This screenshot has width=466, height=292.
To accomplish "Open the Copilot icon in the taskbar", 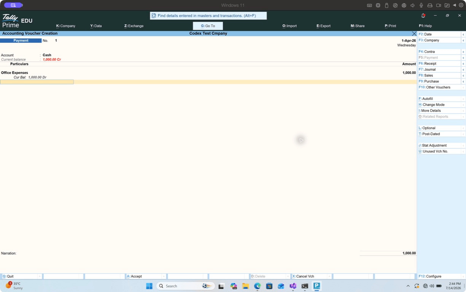I will [234, 286].
